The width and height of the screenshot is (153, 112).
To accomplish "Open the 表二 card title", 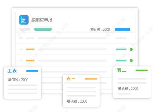I will (122, 70).
